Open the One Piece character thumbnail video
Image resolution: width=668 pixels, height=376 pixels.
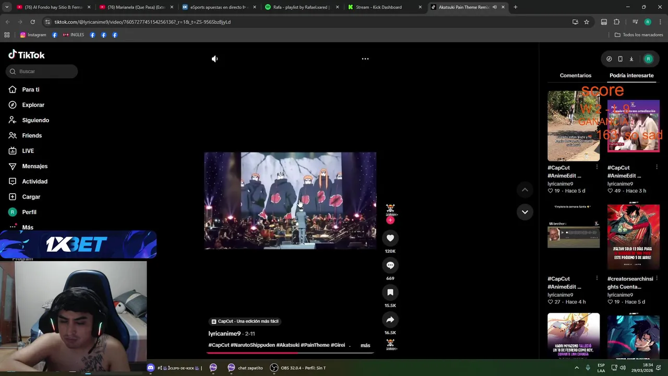point(633,237)
